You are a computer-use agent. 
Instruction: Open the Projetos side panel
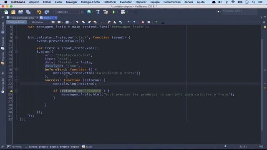coord(3,58)
